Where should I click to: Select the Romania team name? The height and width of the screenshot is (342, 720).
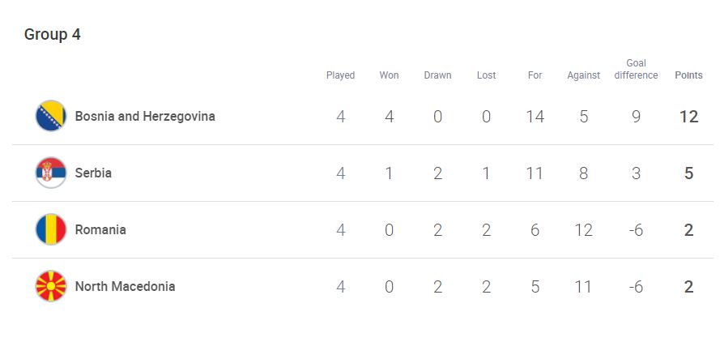click(100, 229)
